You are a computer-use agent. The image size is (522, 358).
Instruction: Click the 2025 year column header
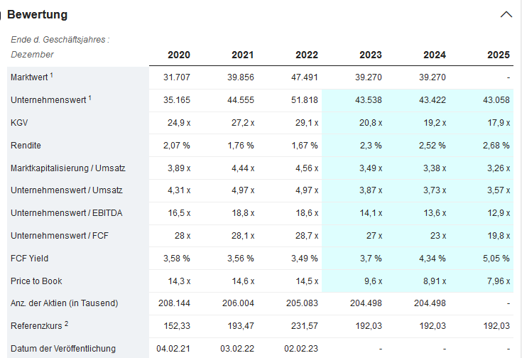pyautogui.click(x=498, y=55)
